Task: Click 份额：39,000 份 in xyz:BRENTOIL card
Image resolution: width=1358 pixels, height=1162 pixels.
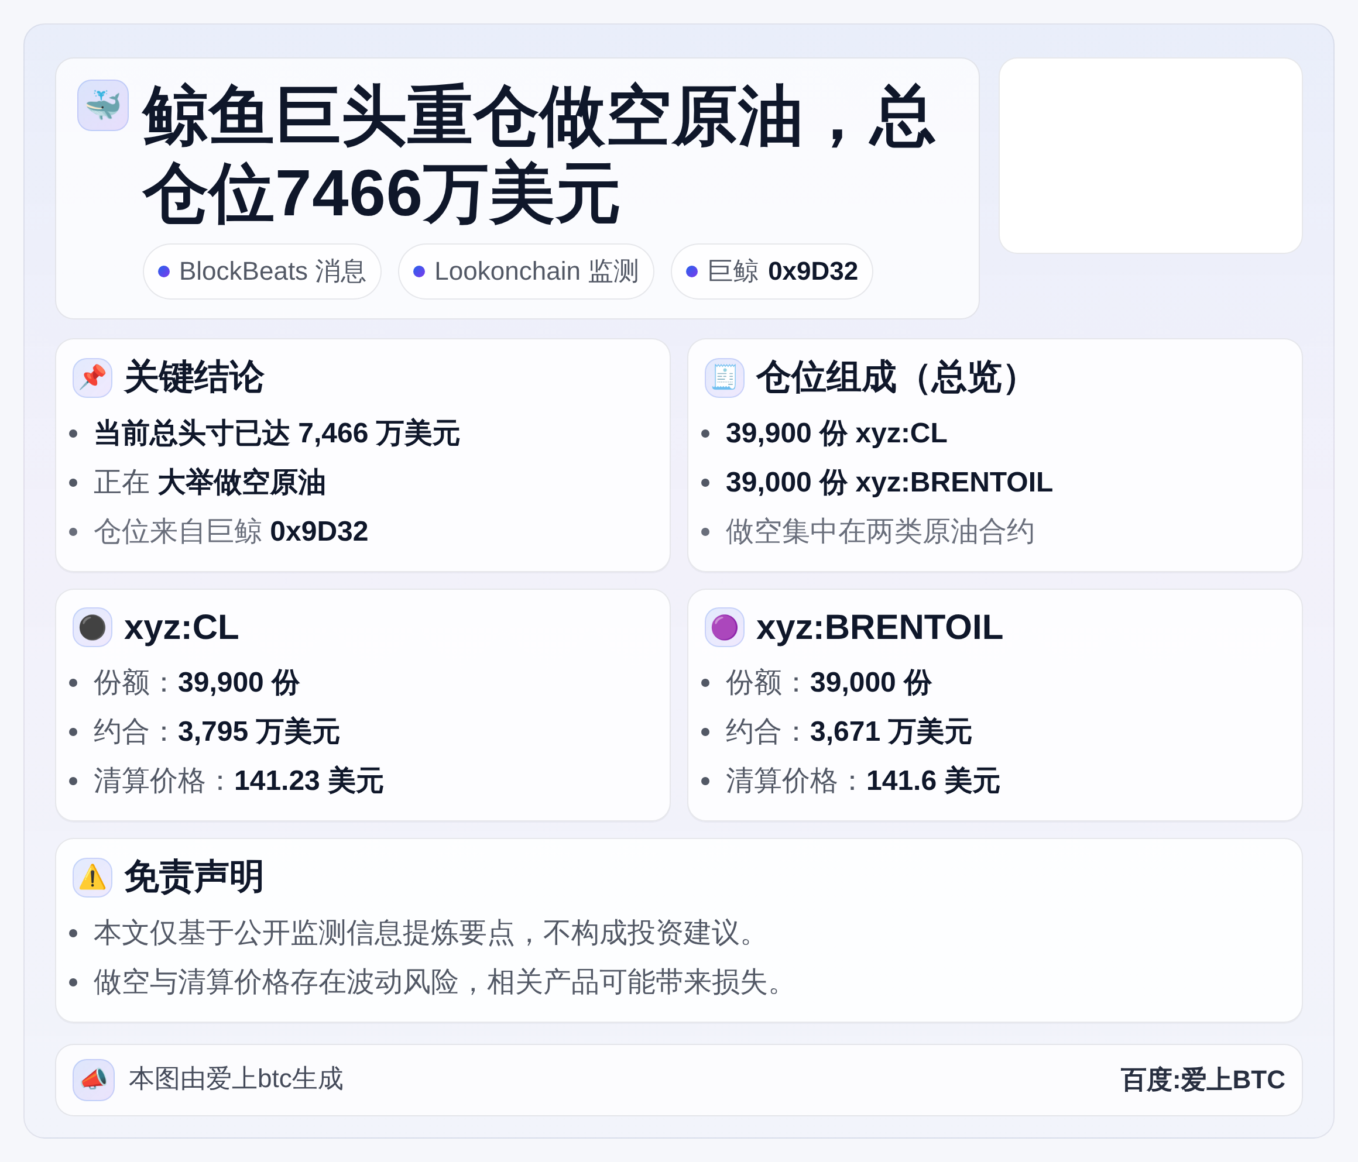Action: coord(829,683)
